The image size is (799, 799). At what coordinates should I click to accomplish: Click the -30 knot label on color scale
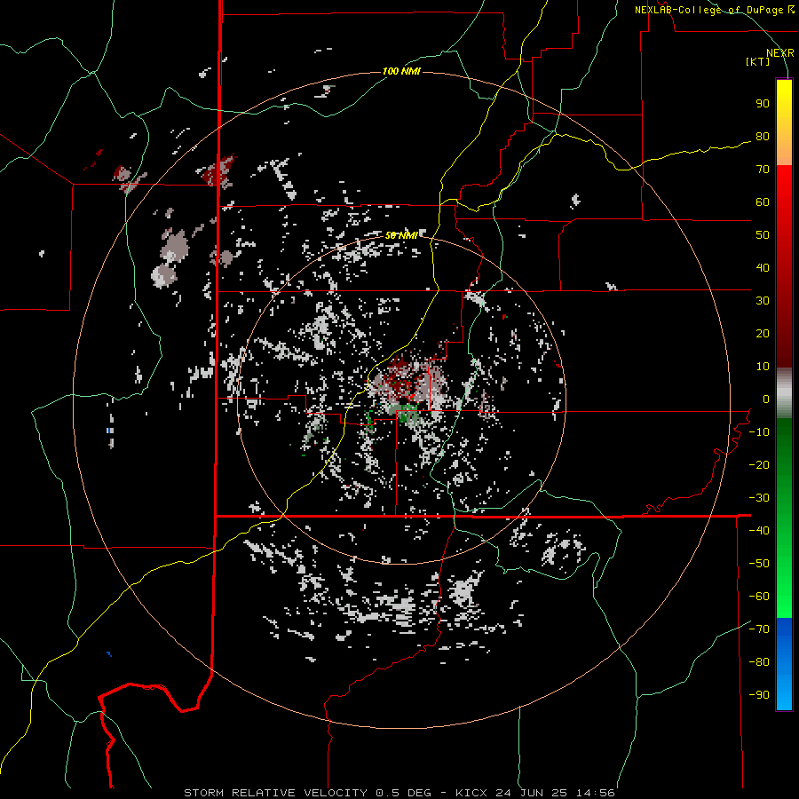click(x=759, y=498)
